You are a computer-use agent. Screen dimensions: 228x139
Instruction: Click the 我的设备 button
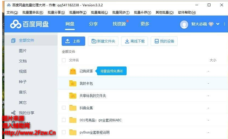click(x=164, y=41)
